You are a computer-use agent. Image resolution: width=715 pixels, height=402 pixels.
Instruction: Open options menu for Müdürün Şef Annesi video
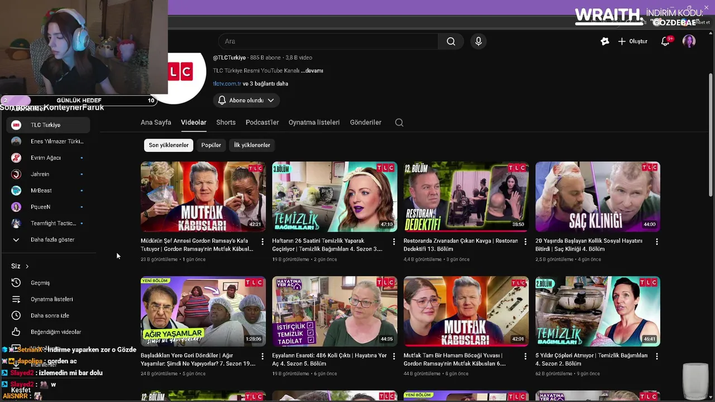[263, 242]
